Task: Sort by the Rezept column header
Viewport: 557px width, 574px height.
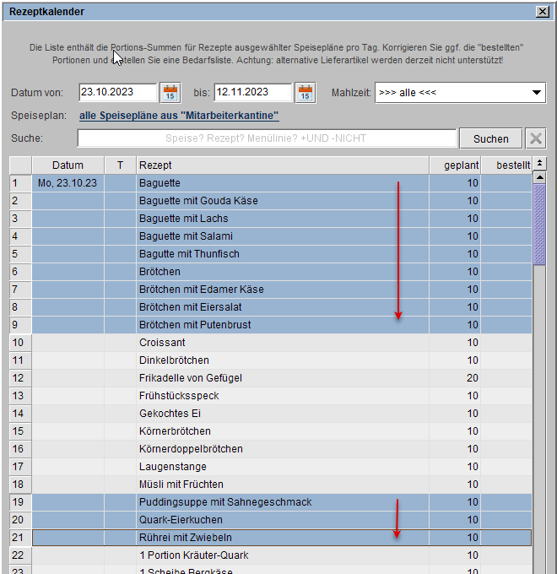Action: coord(282,165)
